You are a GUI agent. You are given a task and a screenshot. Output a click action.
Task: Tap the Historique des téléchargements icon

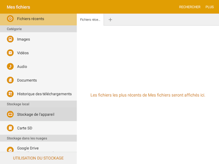click(10, 94)
